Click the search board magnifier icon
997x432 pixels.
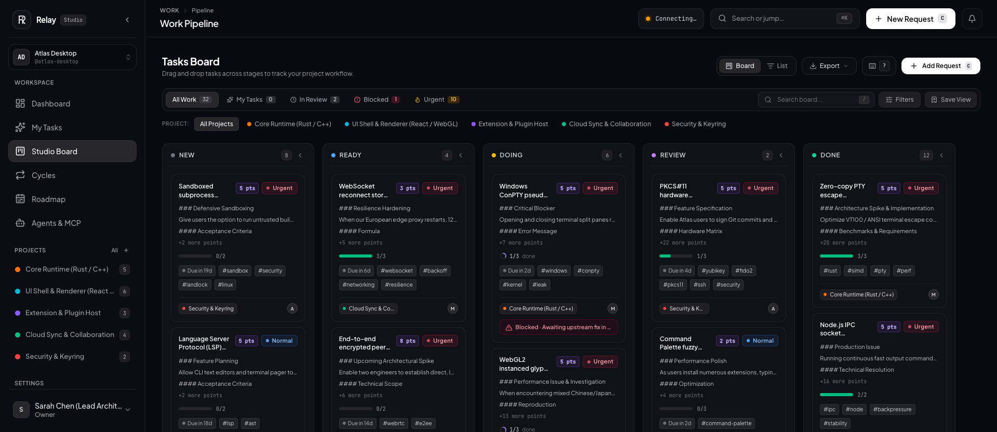pyautogui.click(x=768, y=100)
